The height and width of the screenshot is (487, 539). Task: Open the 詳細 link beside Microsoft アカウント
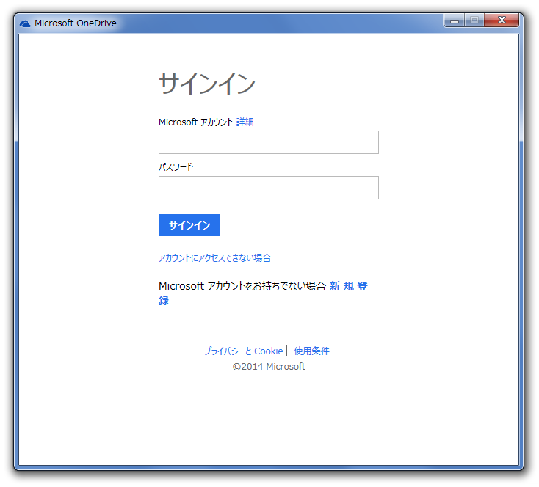(x=245, y=122)
